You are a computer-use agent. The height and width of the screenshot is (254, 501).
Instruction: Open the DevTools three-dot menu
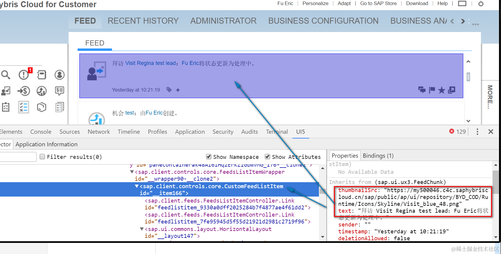pyautogui.click(x=477, y=132)
